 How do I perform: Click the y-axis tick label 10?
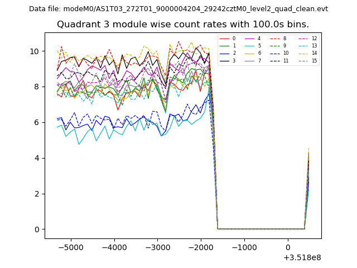35,51
